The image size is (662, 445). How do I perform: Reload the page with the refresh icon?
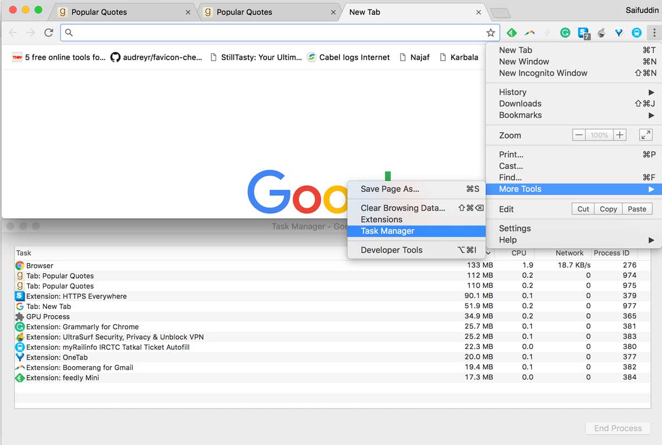49,33
